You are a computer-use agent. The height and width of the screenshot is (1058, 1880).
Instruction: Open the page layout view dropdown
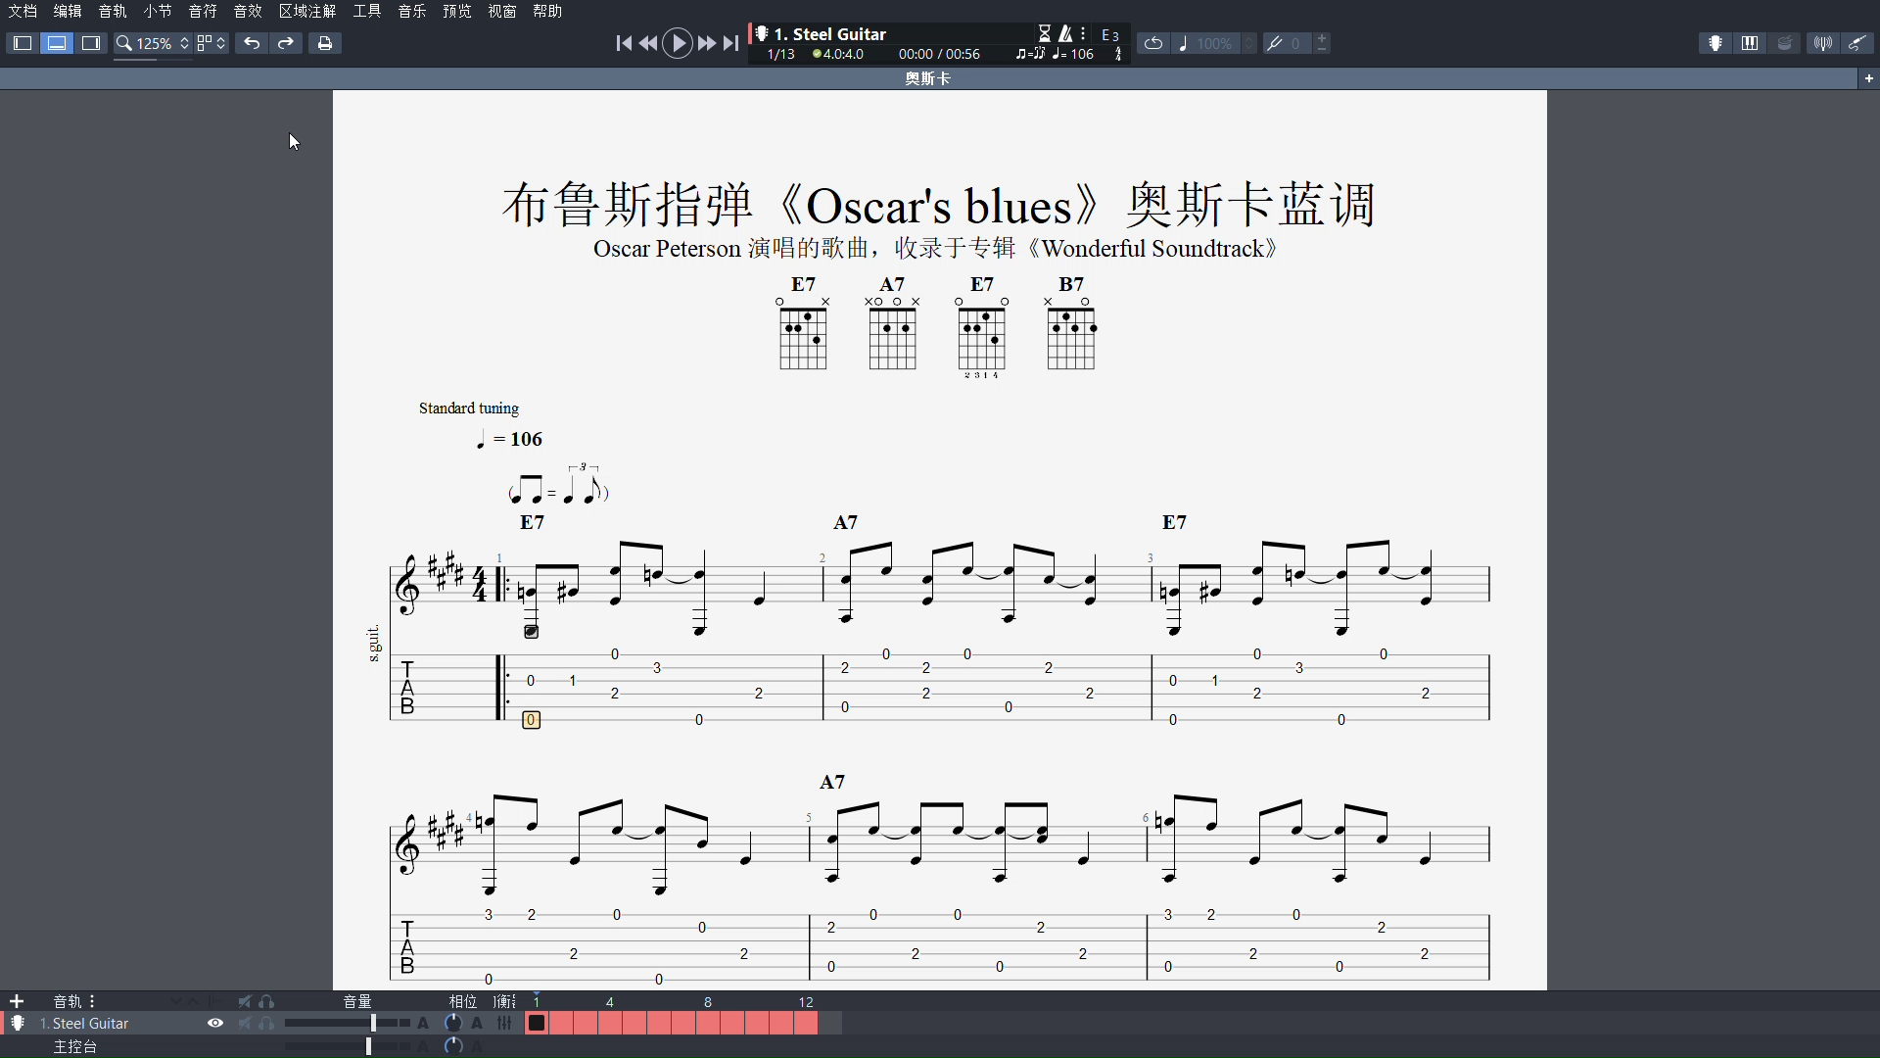click(211, 43)
